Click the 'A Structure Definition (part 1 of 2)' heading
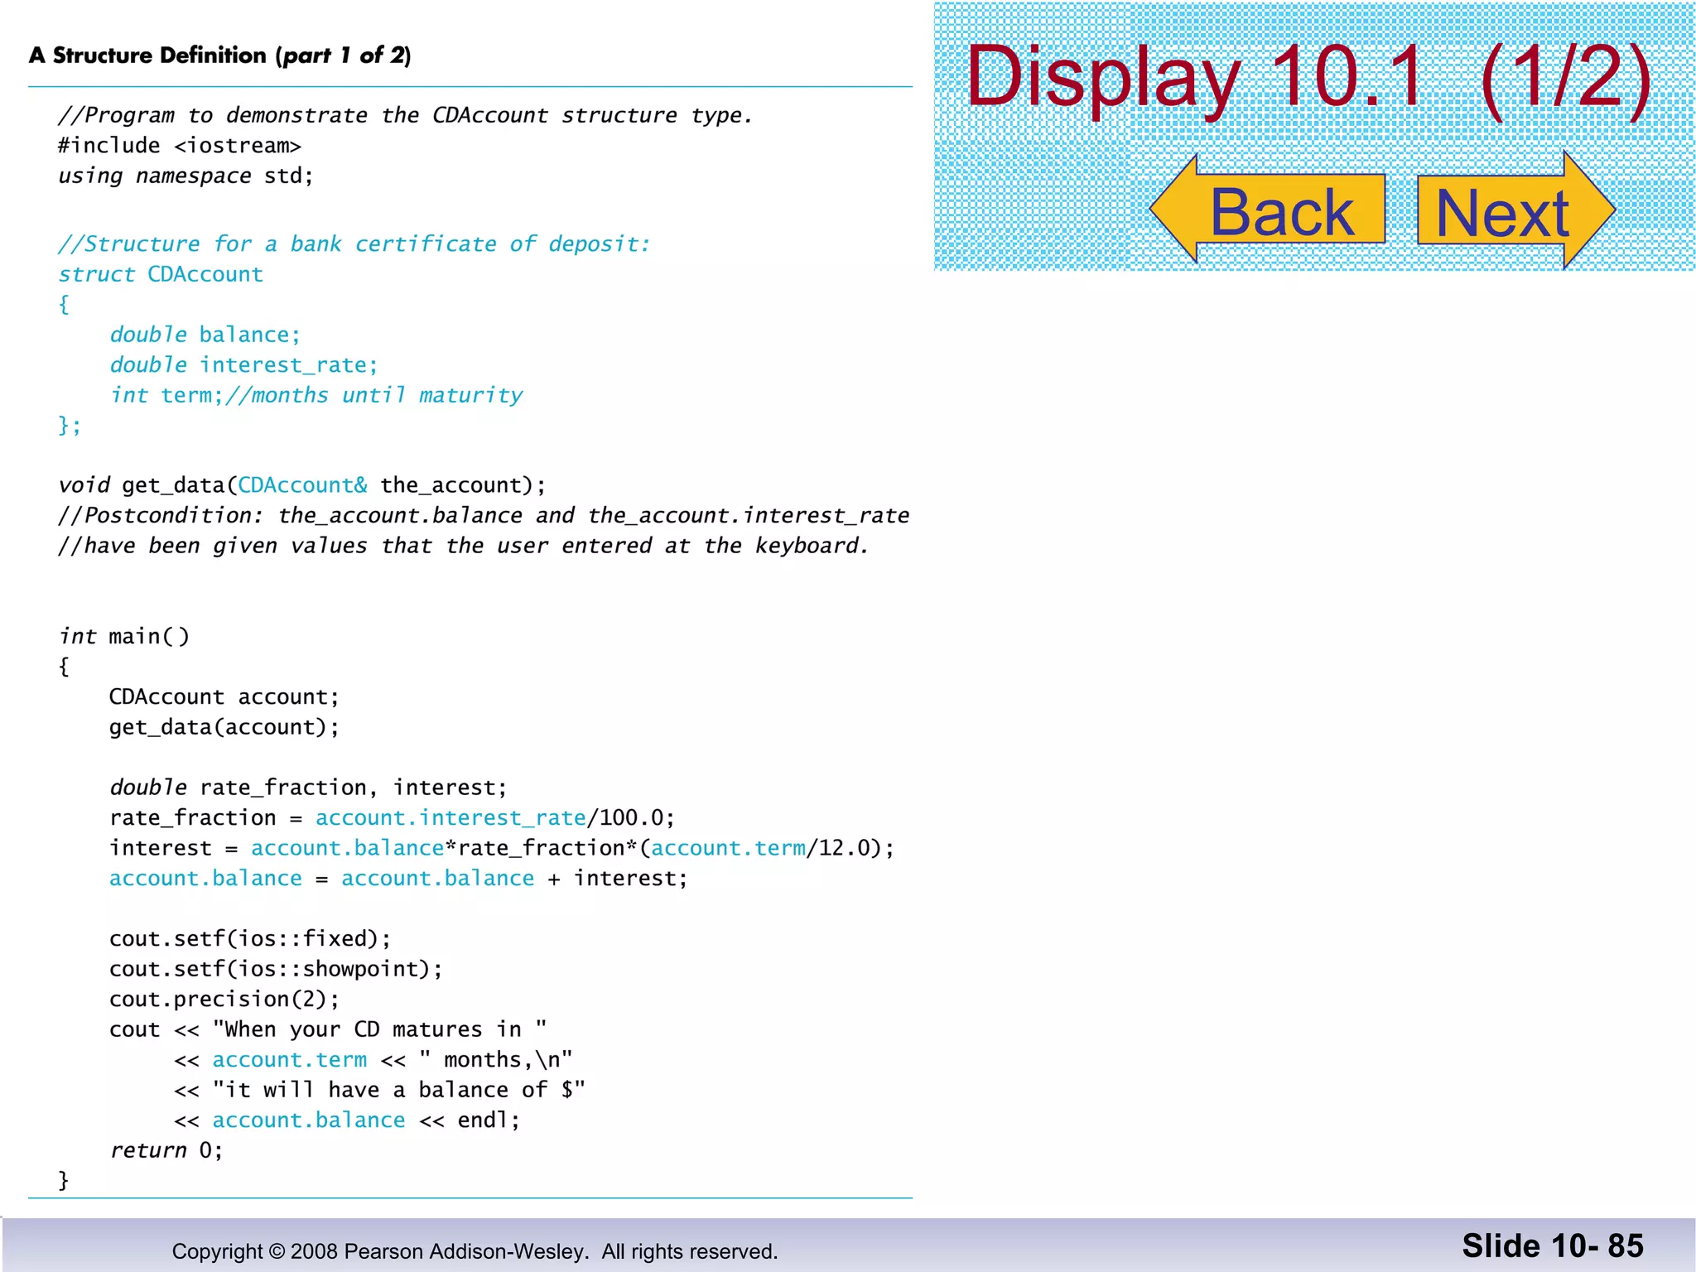Viewport: 1696px width, 1272px height. pos(219,55)
